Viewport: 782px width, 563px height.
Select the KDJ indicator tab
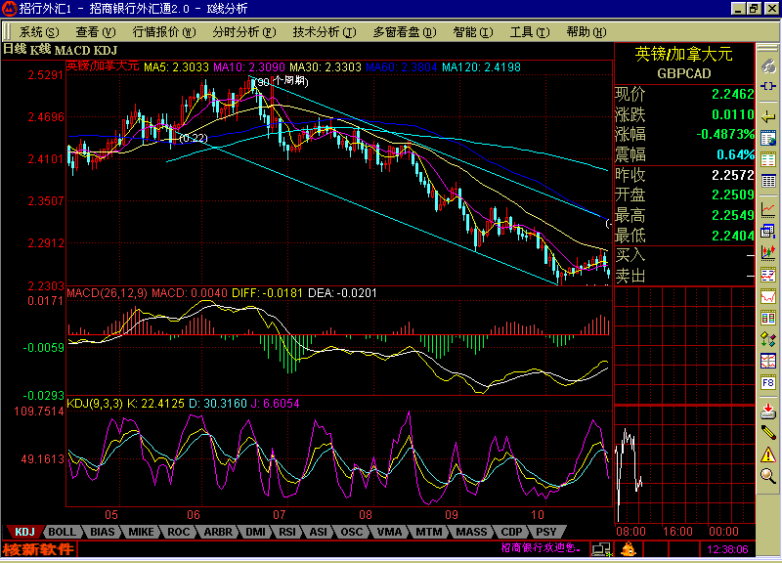[x=24, y=532]
